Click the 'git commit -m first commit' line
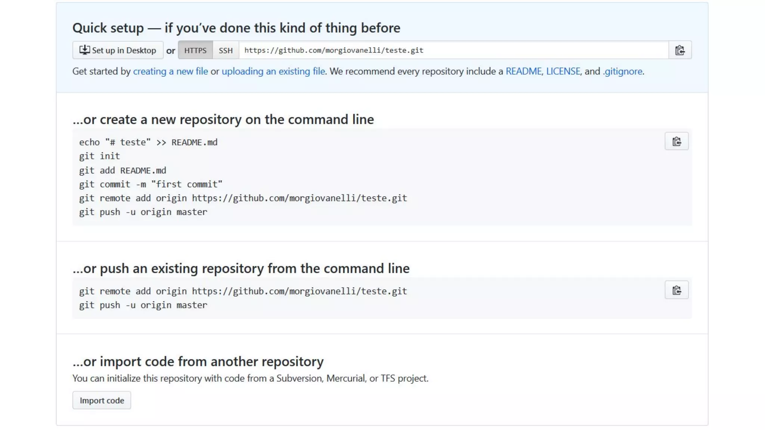Screen dimensions: 765x430 click(151, 184)
